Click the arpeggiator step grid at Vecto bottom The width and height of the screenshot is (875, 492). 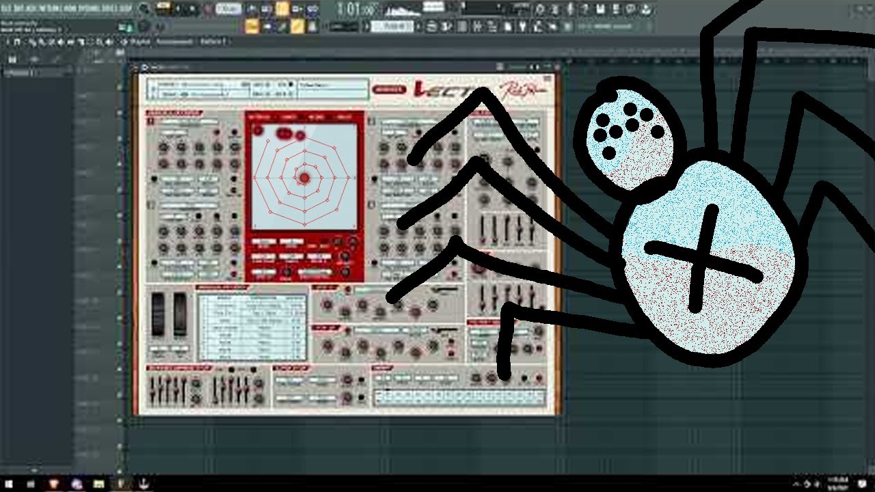[459, 397]
